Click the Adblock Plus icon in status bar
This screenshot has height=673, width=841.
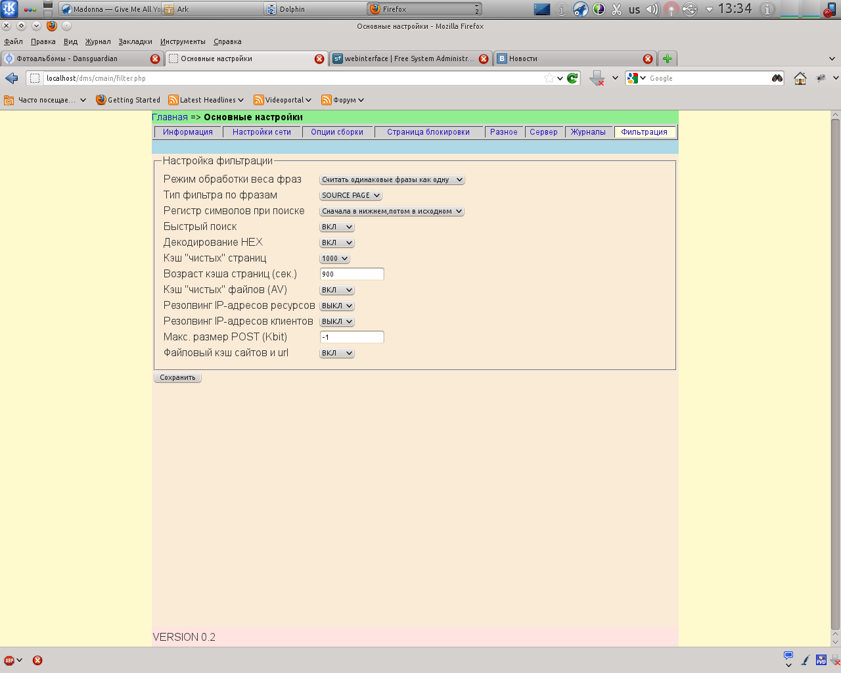tap(9, 661)
